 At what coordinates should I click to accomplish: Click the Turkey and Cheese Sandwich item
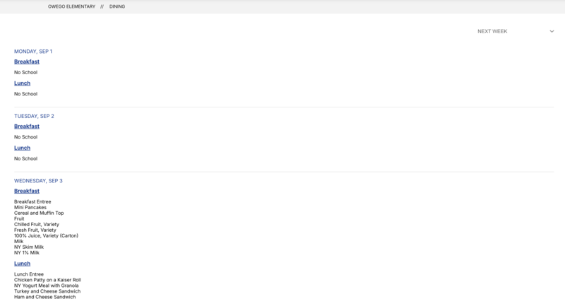47,291
